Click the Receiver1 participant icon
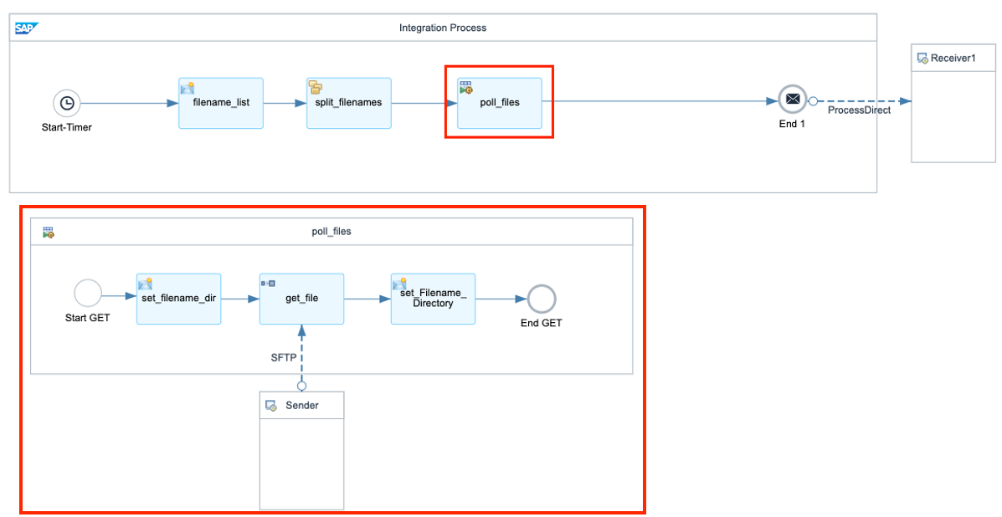The image size is (1002, 517). coord(922,58)
